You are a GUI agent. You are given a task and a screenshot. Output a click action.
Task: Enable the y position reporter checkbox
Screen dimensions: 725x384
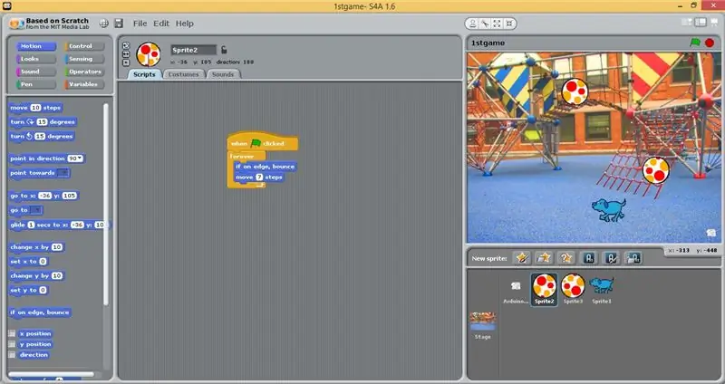[12, 344]
